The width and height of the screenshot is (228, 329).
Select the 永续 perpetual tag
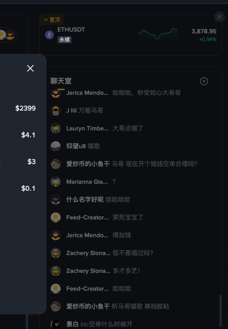point(64,40)
